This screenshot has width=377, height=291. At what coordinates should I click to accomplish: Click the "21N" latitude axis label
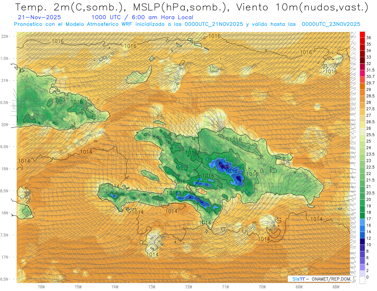[5, 80]
